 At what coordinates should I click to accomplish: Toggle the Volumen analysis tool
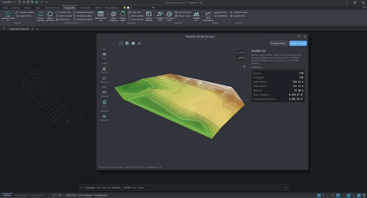point(104,117)
